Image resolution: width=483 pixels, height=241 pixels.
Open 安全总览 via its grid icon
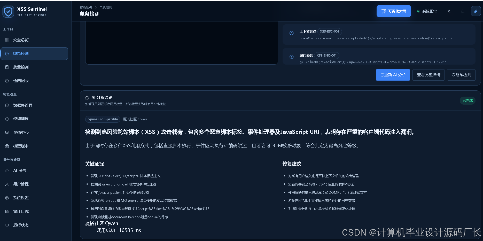click(7, 40)
